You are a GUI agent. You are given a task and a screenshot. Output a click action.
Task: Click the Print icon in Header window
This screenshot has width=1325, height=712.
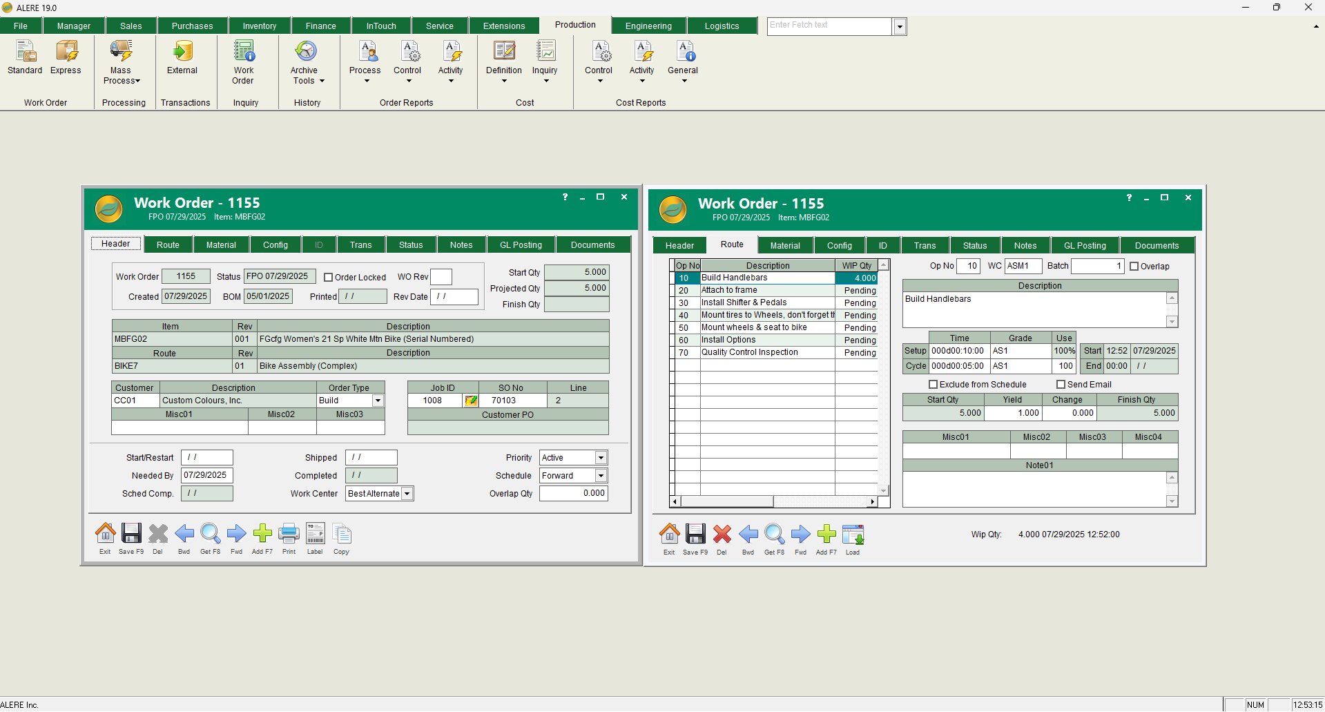pos(289,534)
